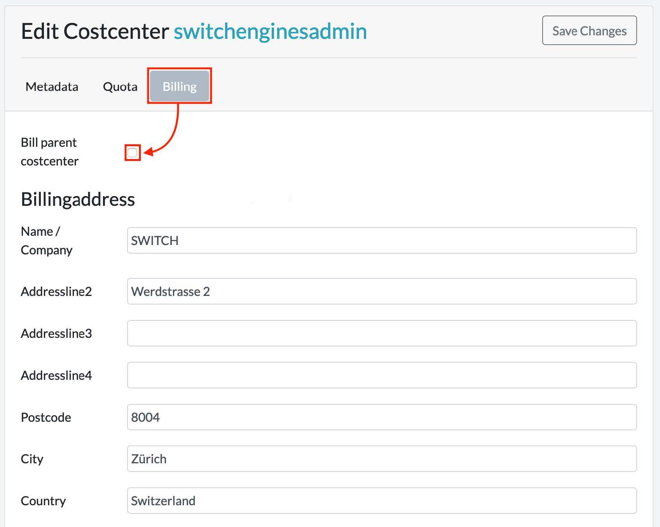
Task: Click the Billingaddress heading
Action: [x=78, y=200]
